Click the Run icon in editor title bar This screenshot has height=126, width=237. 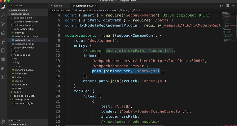[221, 6]
